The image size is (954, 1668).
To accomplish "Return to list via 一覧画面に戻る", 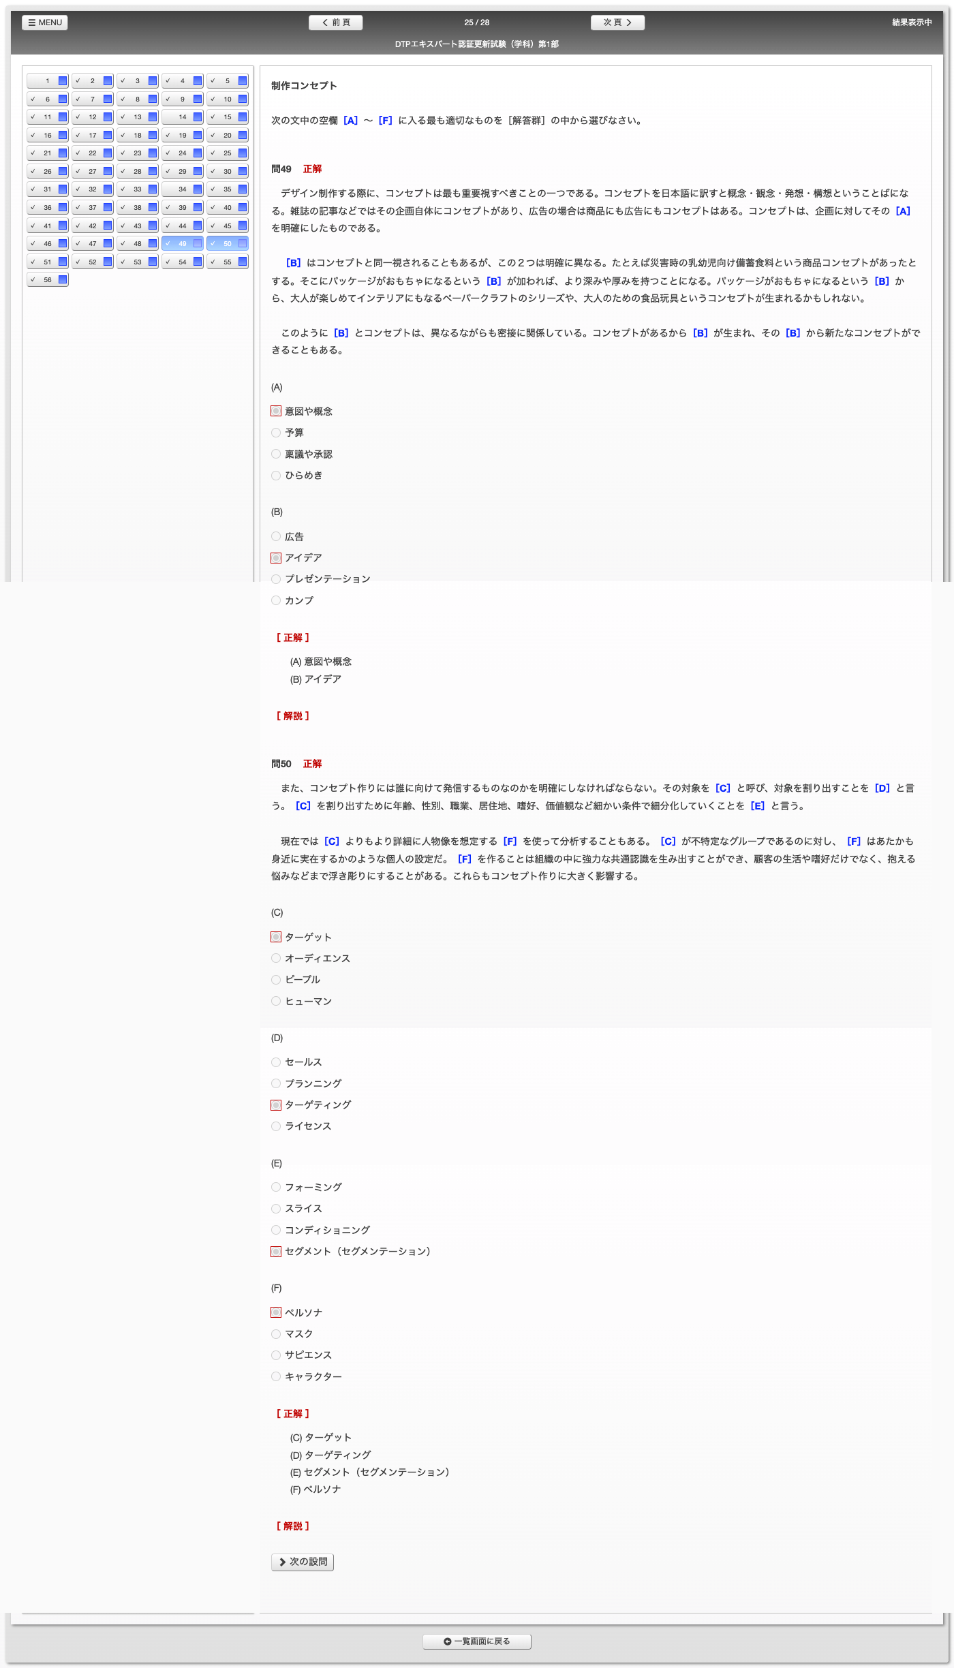I will point(477,1641).
